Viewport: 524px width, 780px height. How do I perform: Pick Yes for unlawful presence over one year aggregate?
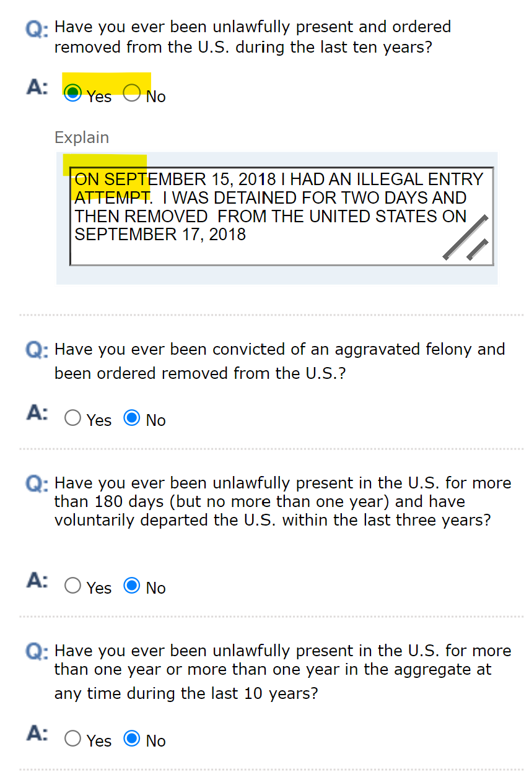tap(73, 739)
